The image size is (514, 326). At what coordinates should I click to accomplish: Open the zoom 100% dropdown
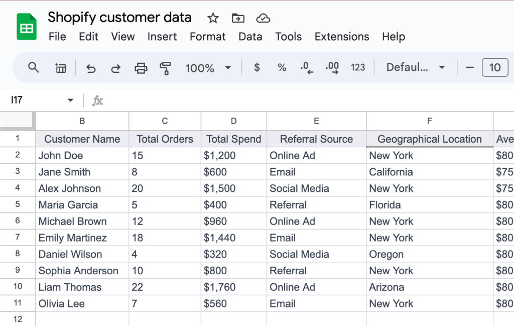pos(208,68)
